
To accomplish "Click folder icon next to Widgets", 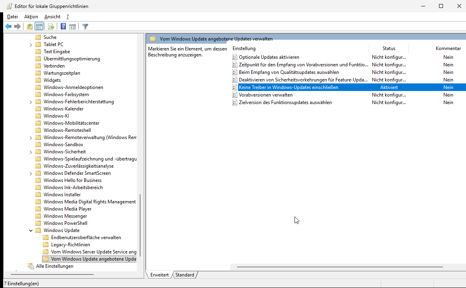I will click(38, 80).
